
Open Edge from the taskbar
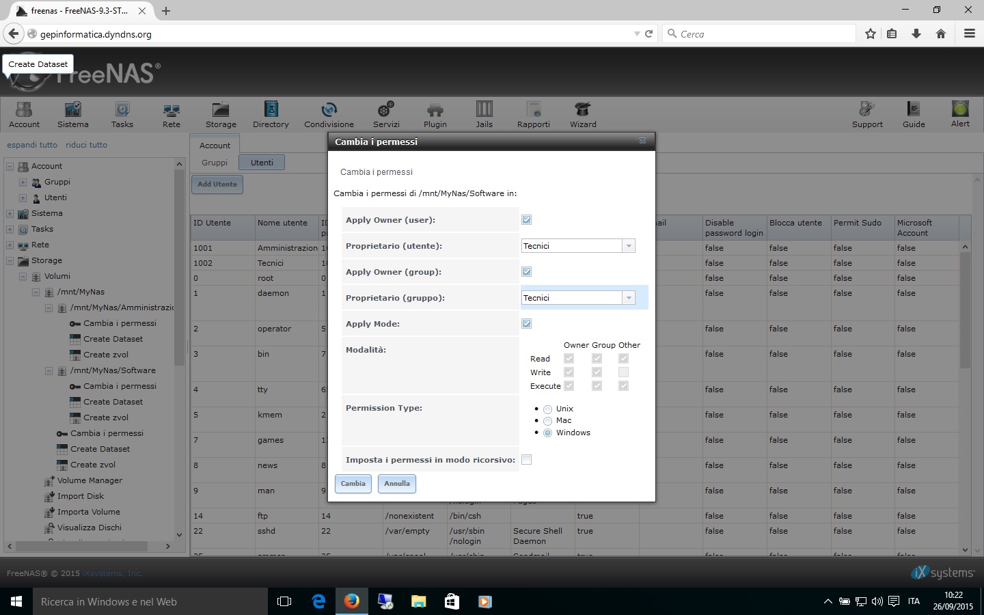[x=318, y=601]
